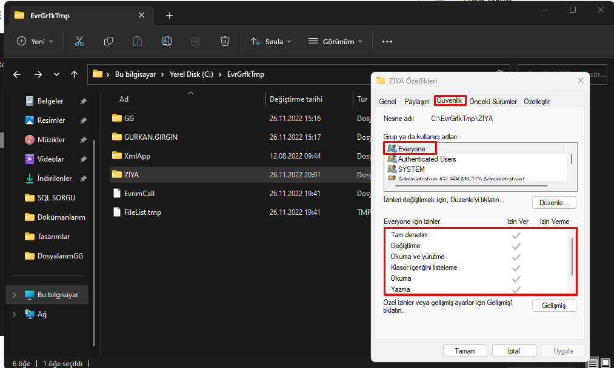Open SQL SORGU folder in sidebar

click(50, 198)
